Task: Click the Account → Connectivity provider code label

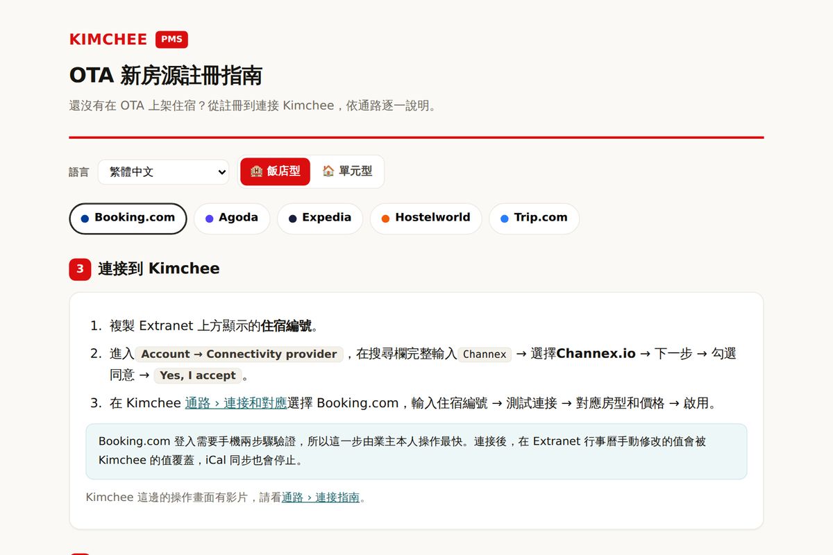Action: [239, 355]
